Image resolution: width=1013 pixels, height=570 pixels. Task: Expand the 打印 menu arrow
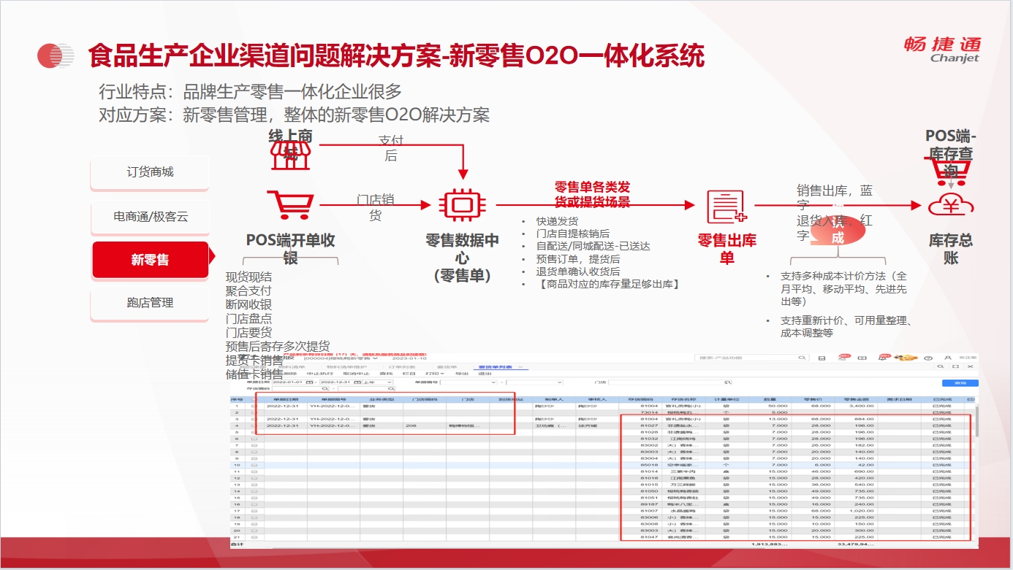(442, 374)
